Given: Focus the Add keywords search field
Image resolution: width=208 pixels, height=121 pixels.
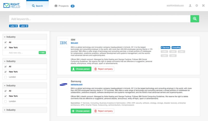Looking at the screenshot, I should tap(100, 19).
